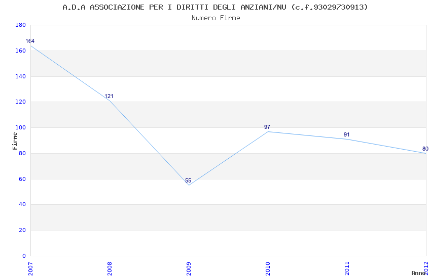Click the y-axis value 140
This screenshot has width=431, height=278.
21,76
